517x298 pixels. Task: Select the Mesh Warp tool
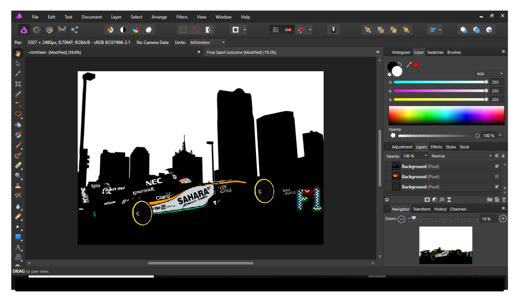pos(18,257)
